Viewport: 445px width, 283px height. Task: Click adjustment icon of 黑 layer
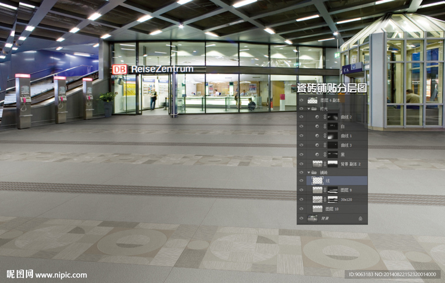point(317,155)
